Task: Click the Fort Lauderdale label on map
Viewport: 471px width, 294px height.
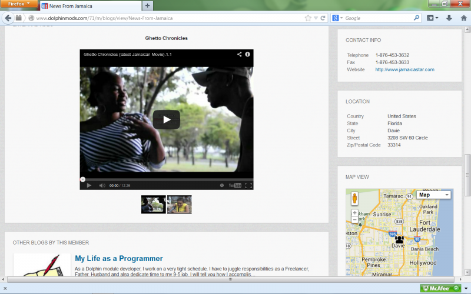Action: coord(424,226)
